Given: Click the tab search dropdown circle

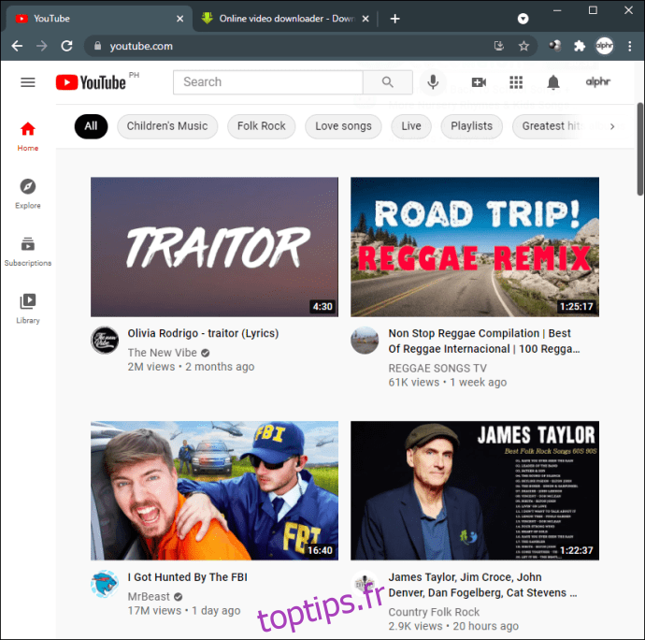Looking at the screenshot, I should click(523, 19).
